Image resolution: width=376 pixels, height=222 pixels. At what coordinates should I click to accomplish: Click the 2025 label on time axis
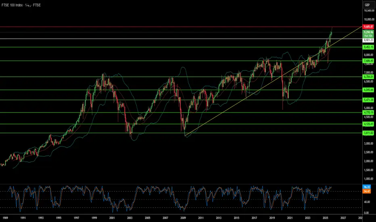(326, 218)
